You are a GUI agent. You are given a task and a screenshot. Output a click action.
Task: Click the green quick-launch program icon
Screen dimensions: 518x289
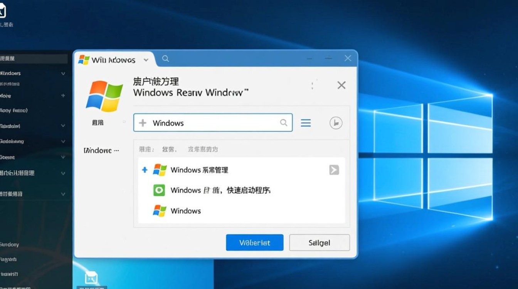point(159,190)
